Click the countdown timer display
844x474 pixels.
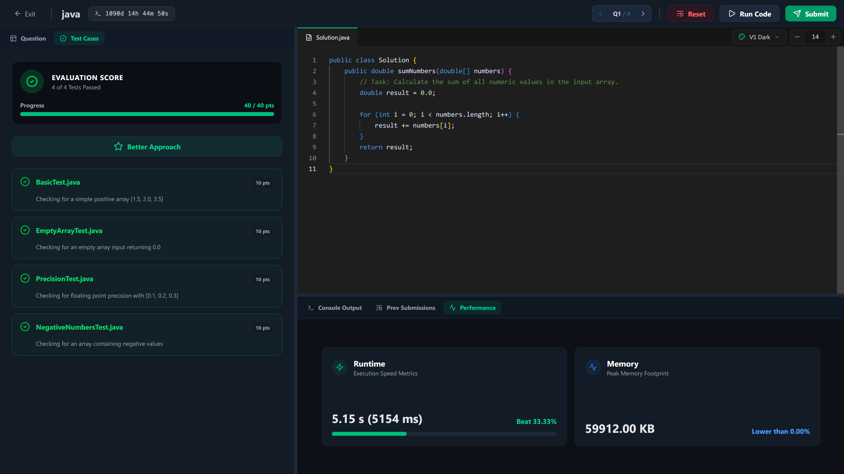click(132, 14)
